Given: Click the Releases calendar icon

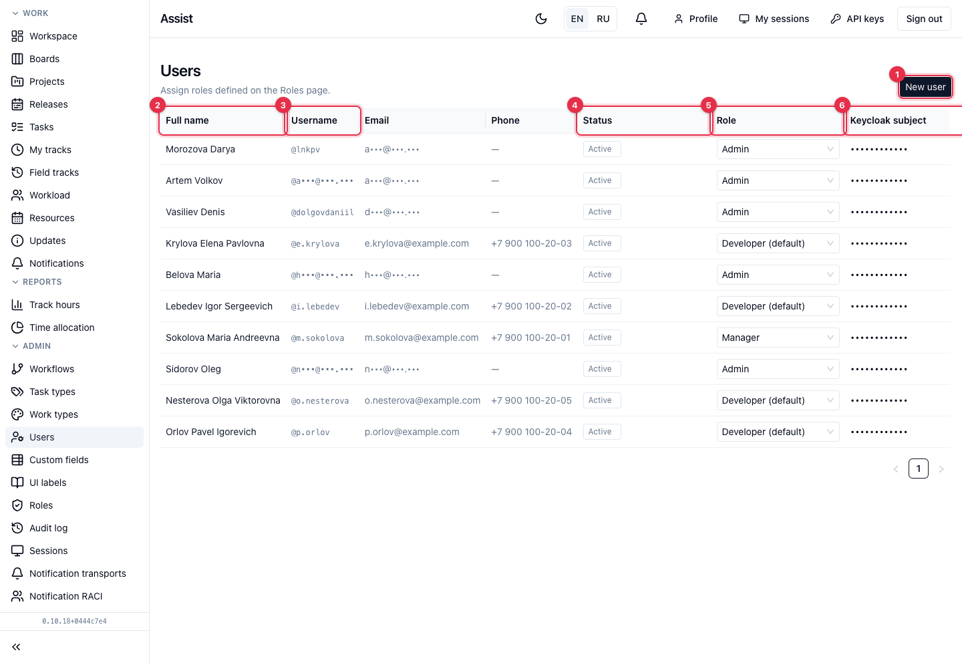Looking at the screenshot, I should point(17,104).
